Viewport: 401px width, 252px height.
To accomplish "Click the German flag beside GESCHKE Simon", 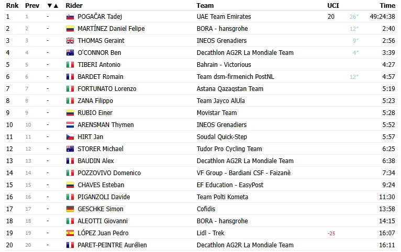I will (70, 209).
